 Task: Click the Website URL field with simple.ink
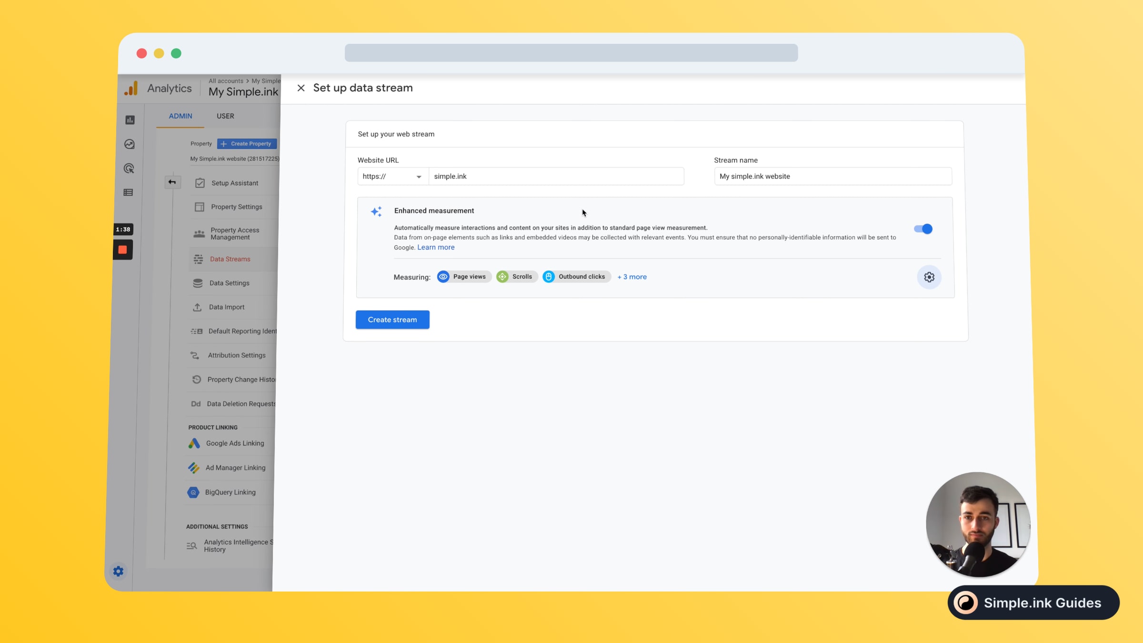(556, 176)
